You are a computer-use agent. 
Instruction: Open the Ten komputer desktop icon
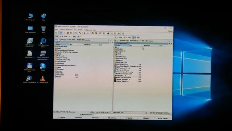(30, 17)
